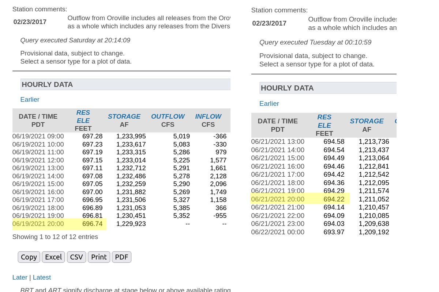Image resolution: width=439 pixels, height=292 pixels.
Task: Select outflow value 5,385
Action: (181, 208)
